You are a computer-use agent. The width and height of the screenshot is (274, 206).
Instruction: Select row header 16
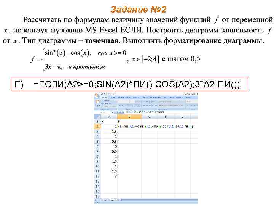pyautogui.click(x=97, y=196)
